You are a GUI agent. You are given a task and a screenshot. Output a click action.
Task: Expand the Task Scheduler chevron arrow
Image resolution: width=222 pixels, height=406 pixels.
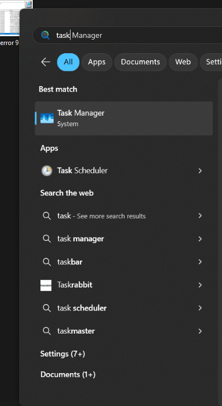tap(200, 171)
